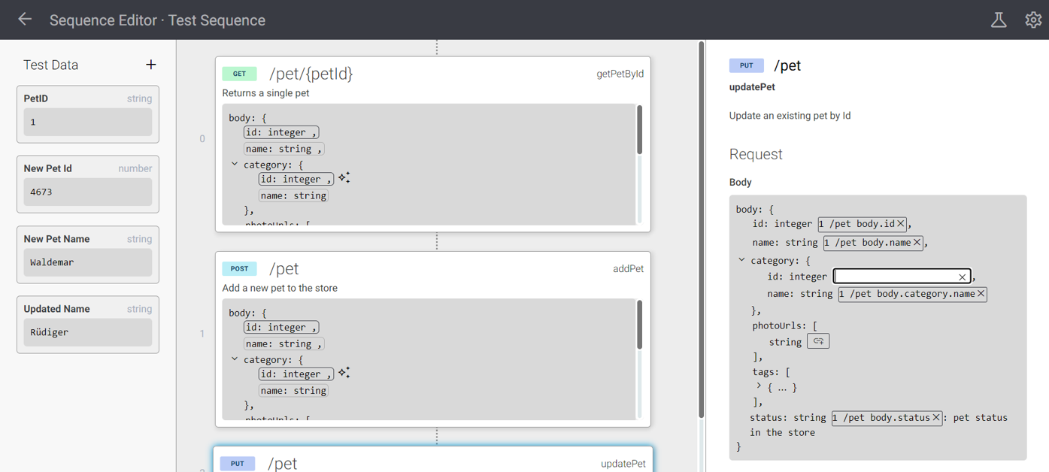1049x472 pixels.
Task: Edit the New Pet Name value field
Action: point(88,262)
